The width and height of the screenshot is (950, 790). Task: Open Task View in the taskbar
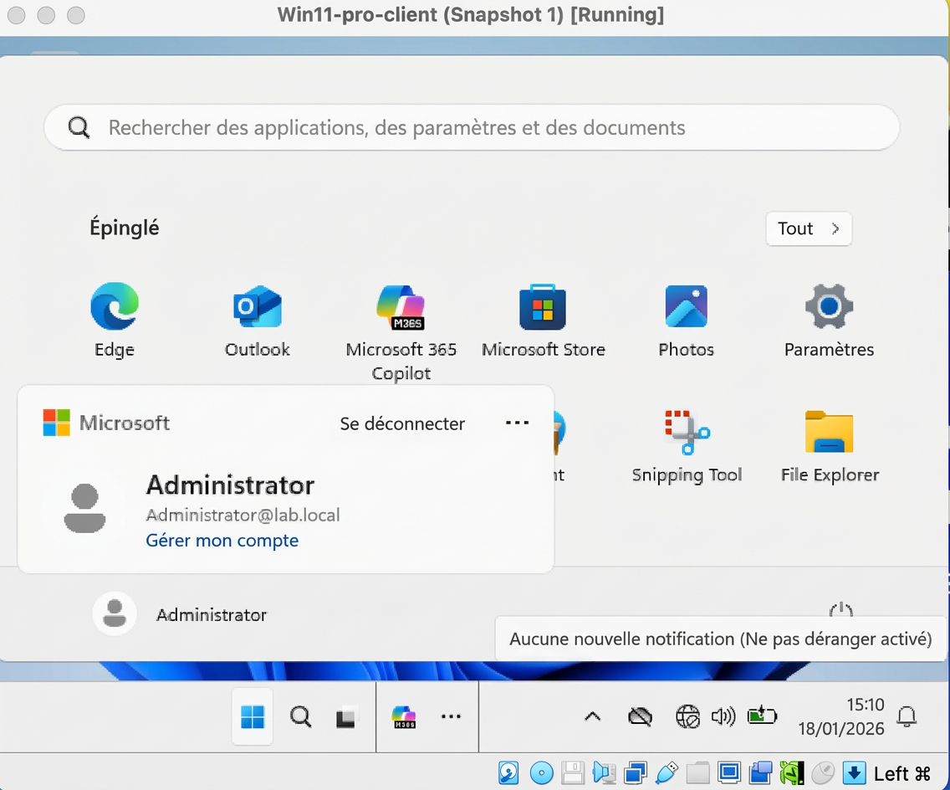[x=346, y=717]
